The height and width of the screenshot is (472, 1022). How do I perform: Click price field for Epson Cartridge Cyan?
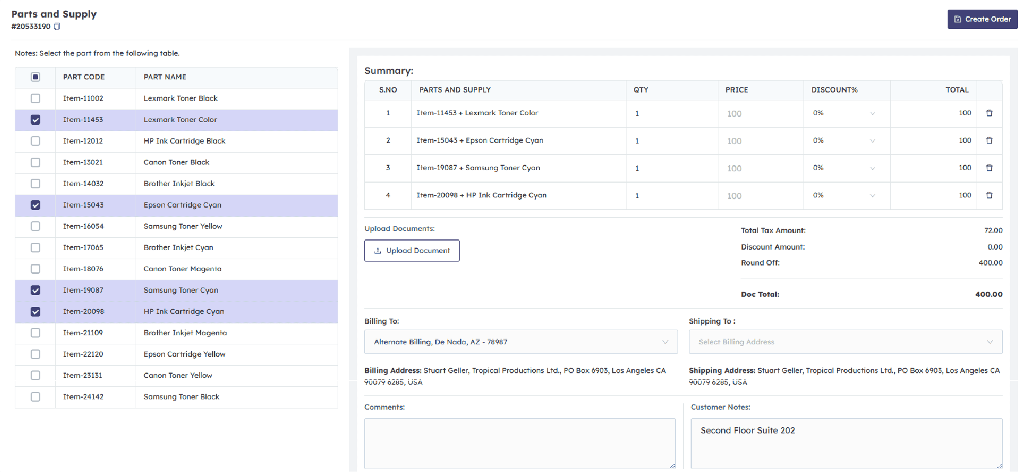point(760,141)
